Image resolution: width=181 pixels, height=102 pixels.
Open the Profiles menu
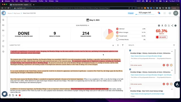[x=41, y=1]
